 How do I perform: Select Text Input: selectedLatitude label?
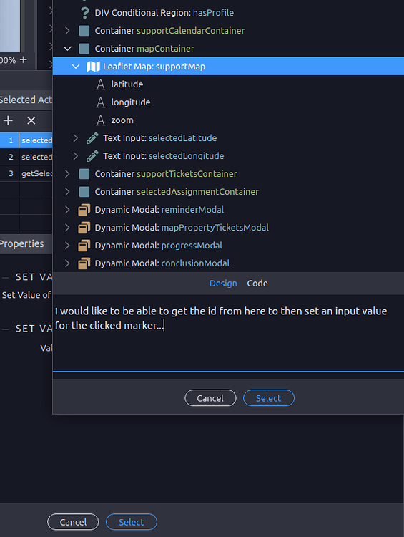click(159, 138)
